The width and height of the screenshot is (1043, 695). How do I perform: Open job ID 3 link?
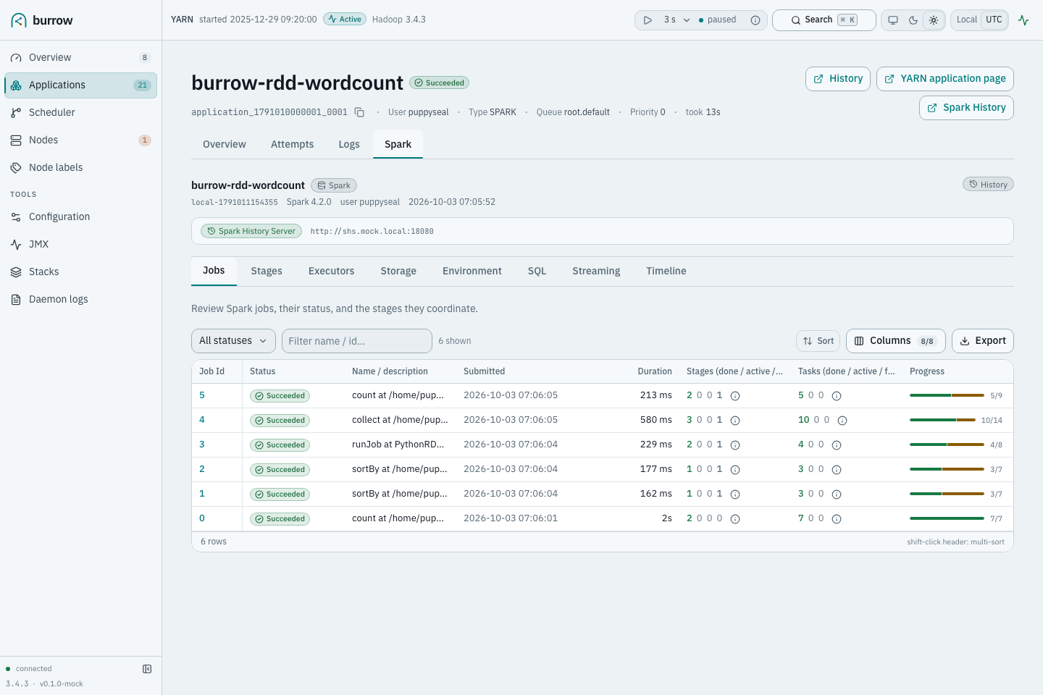tap(202, 445)
